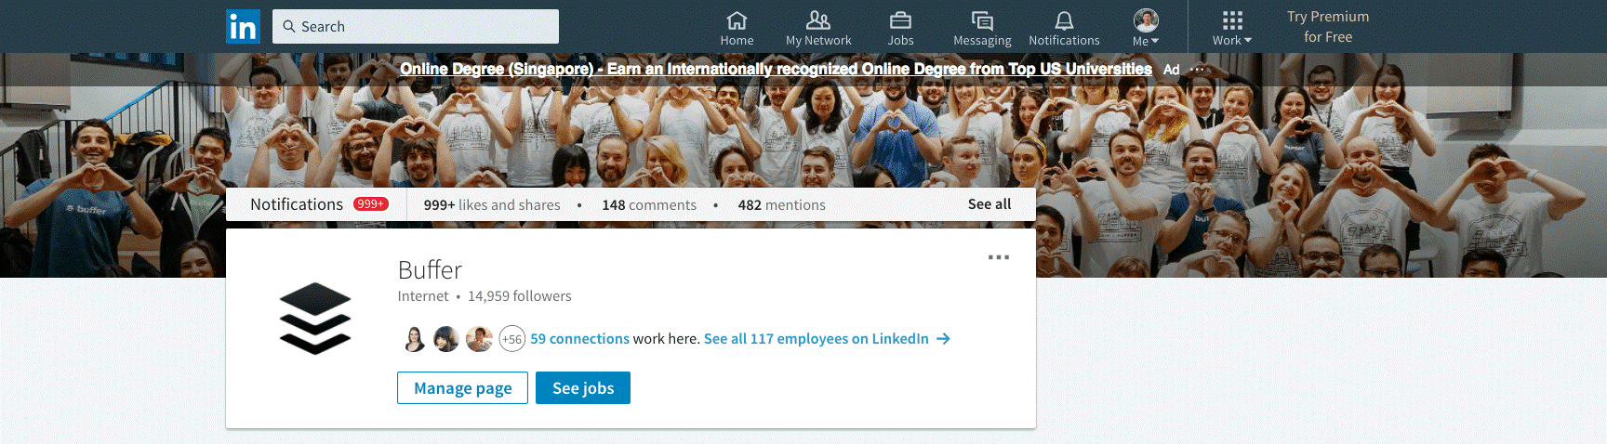Open the Notifications bell icon

1064,20
